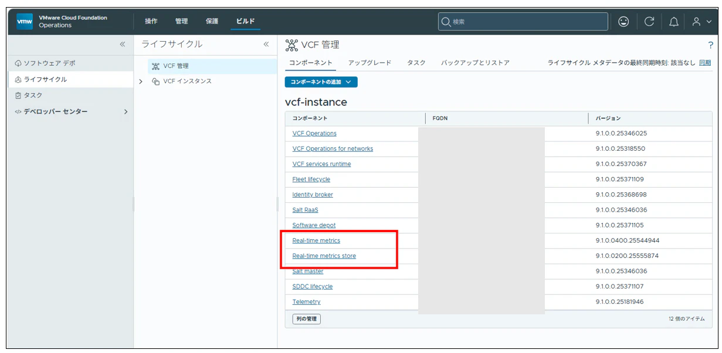722x353 pixels.
Task: Click version value 9.1.0.0.25368698
Action: (x=621, y=195)
